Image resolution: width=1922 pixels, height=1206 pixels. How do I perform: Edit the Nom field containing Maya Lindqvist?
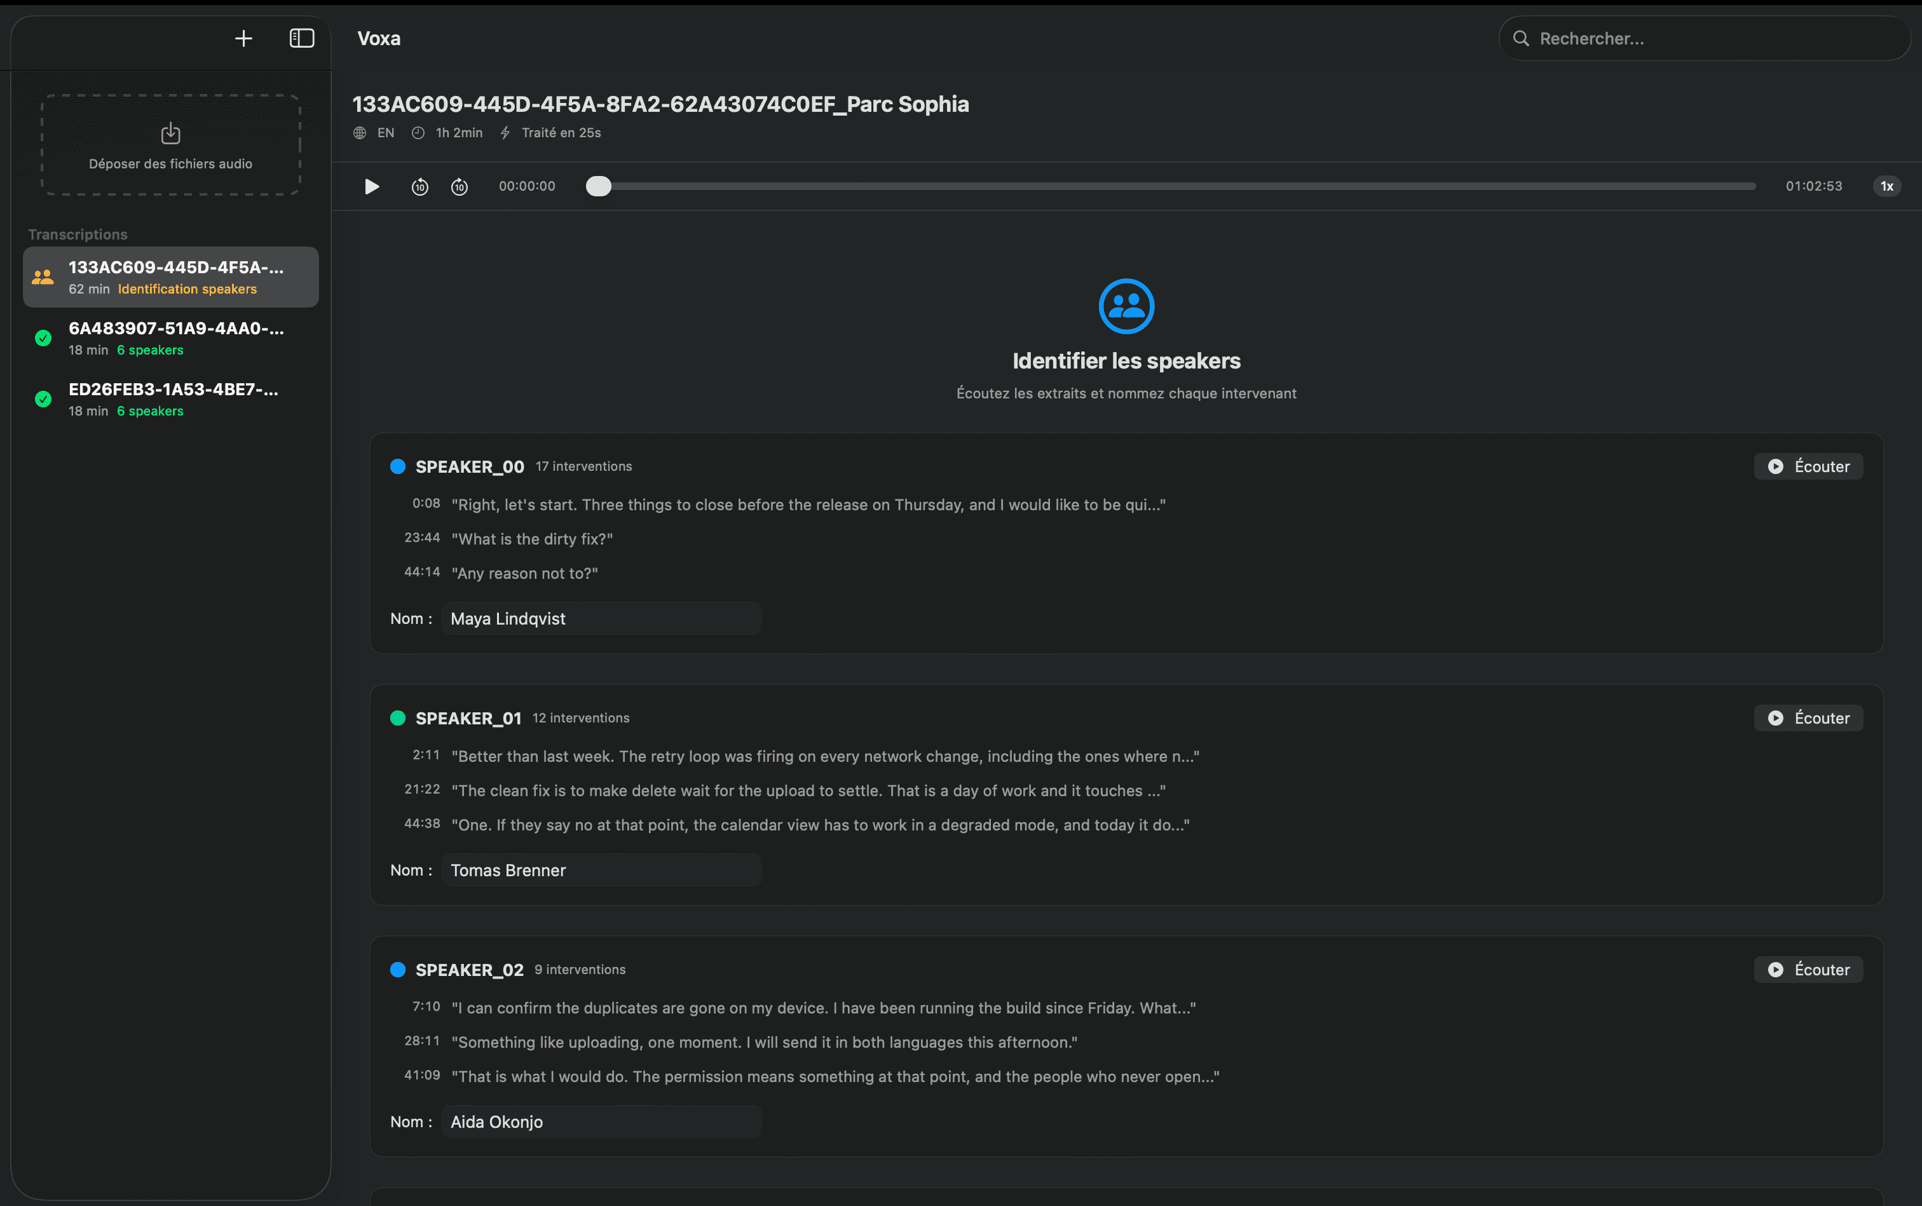pos(601,619)
